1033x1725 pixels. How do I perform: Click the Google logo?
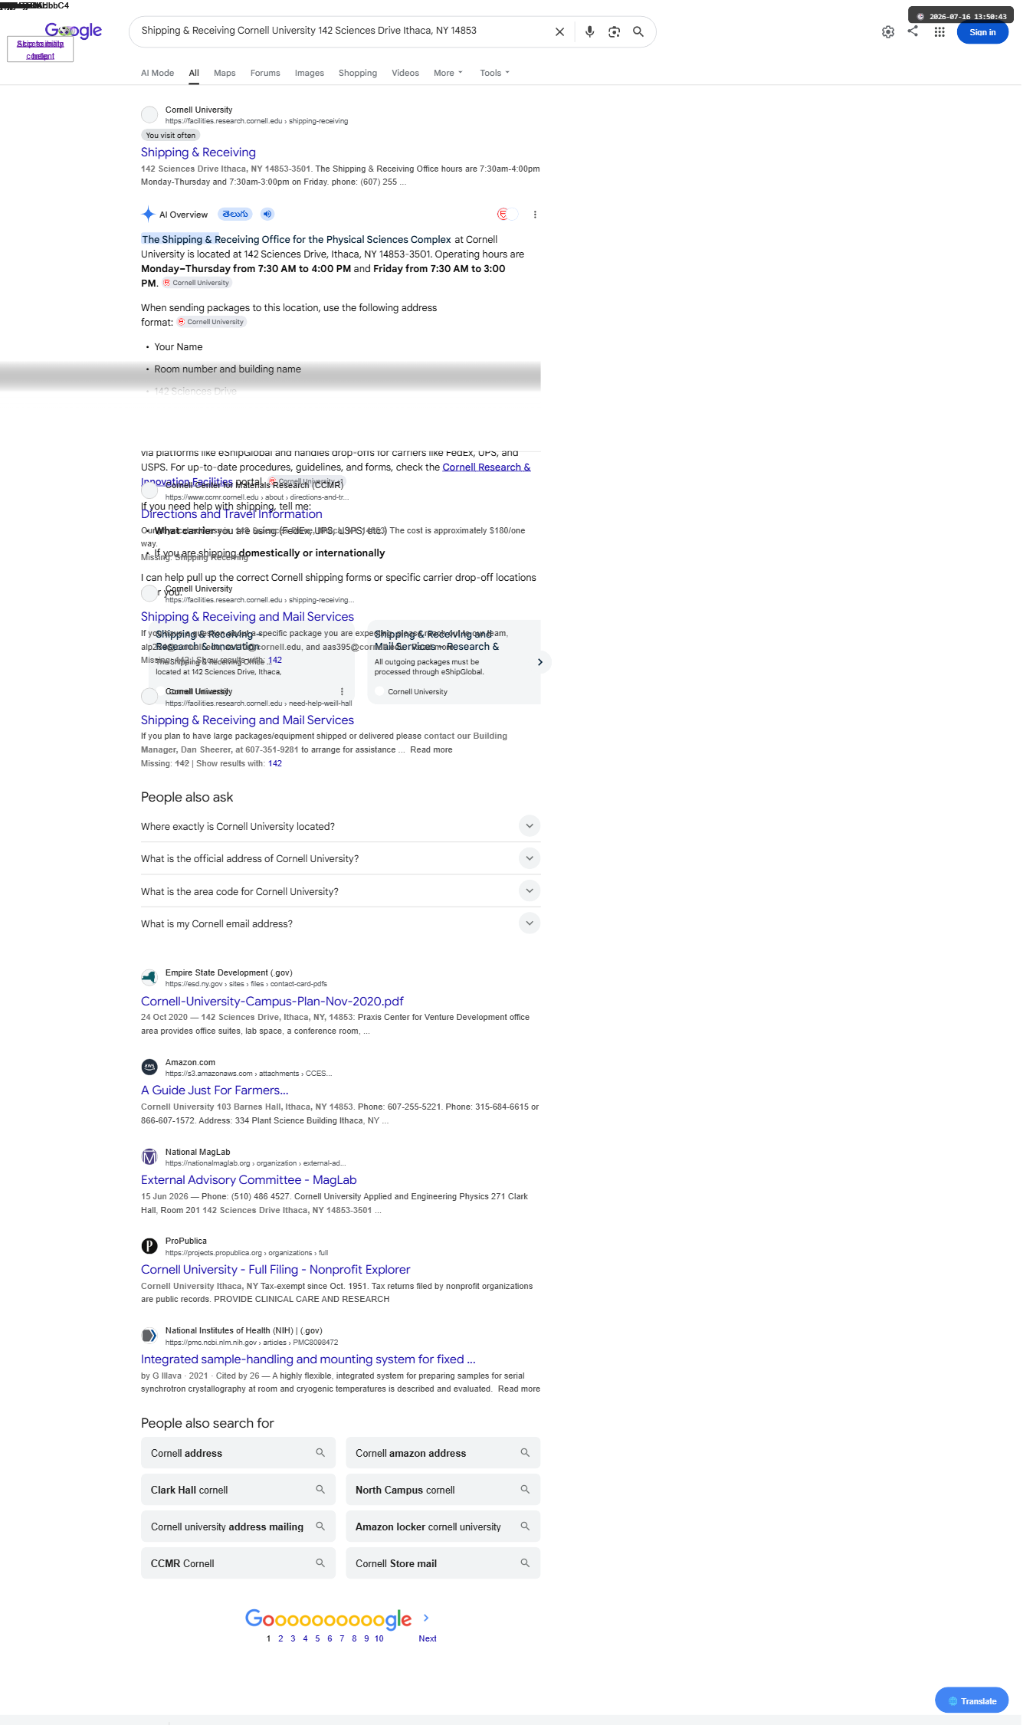tap(74, 31)
